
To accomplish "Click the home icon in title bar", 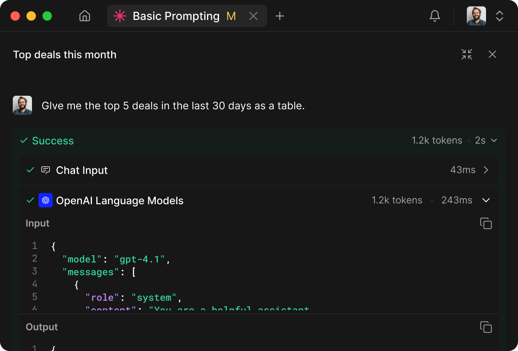I will coord(85,16).
